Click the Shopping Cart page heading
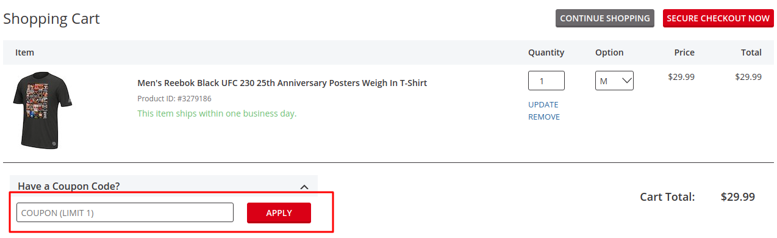 click(51, 19)
